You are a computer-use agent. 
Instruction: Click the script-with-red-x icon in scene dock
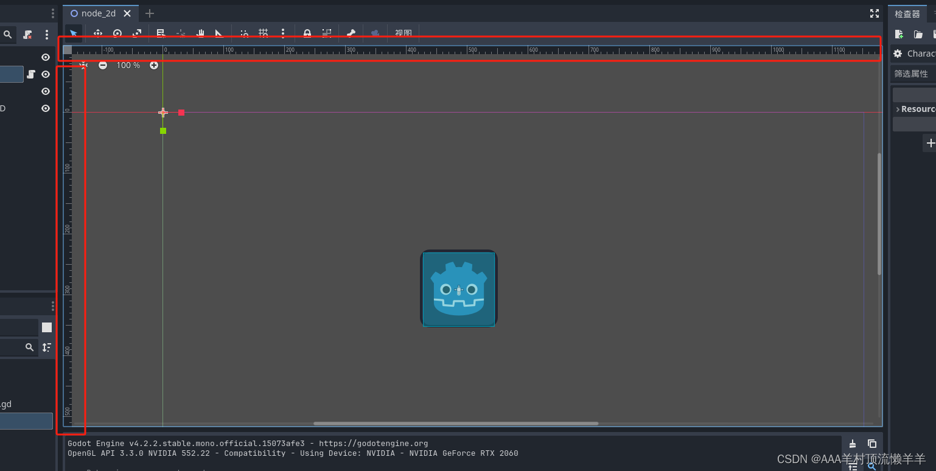point(27,35)
